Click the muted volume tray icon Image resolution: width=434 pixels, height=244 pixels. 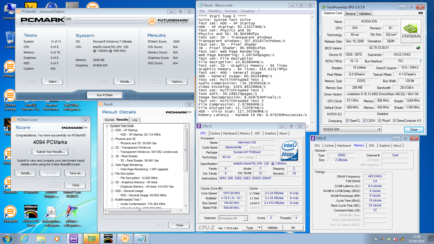pyautogui.click(x=395, y=239)
